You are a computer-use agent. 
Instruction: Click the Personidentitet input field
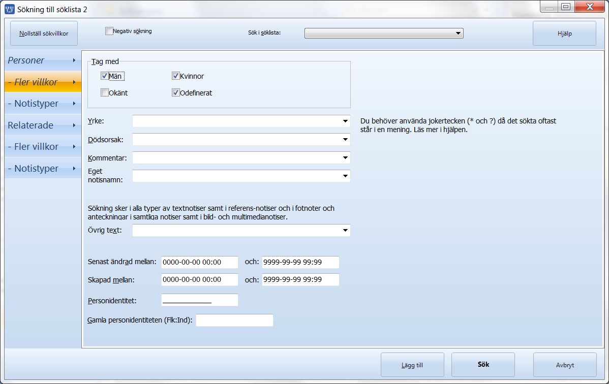tap(200, 300)
